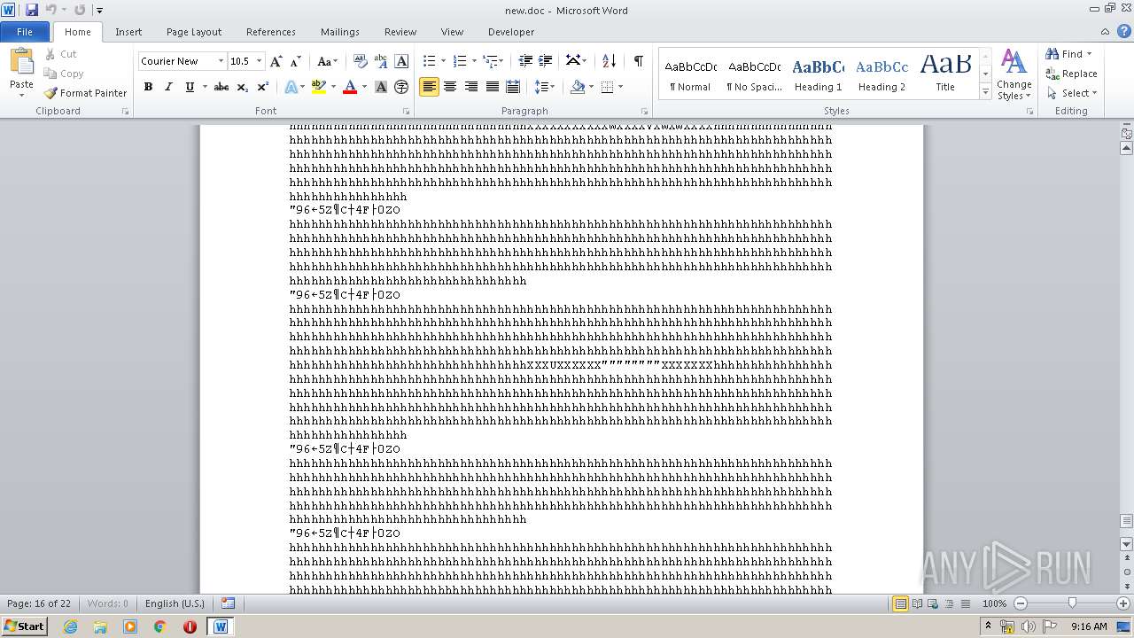Image resolution: width=1134 pixels, height=638 pixels.
Task: Open the File tab
Action: coord(25,32)
